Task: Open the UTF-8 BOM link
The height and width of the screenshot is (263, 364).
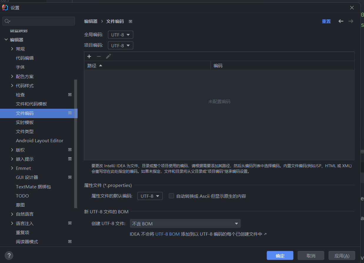Action: pos(167,234)
